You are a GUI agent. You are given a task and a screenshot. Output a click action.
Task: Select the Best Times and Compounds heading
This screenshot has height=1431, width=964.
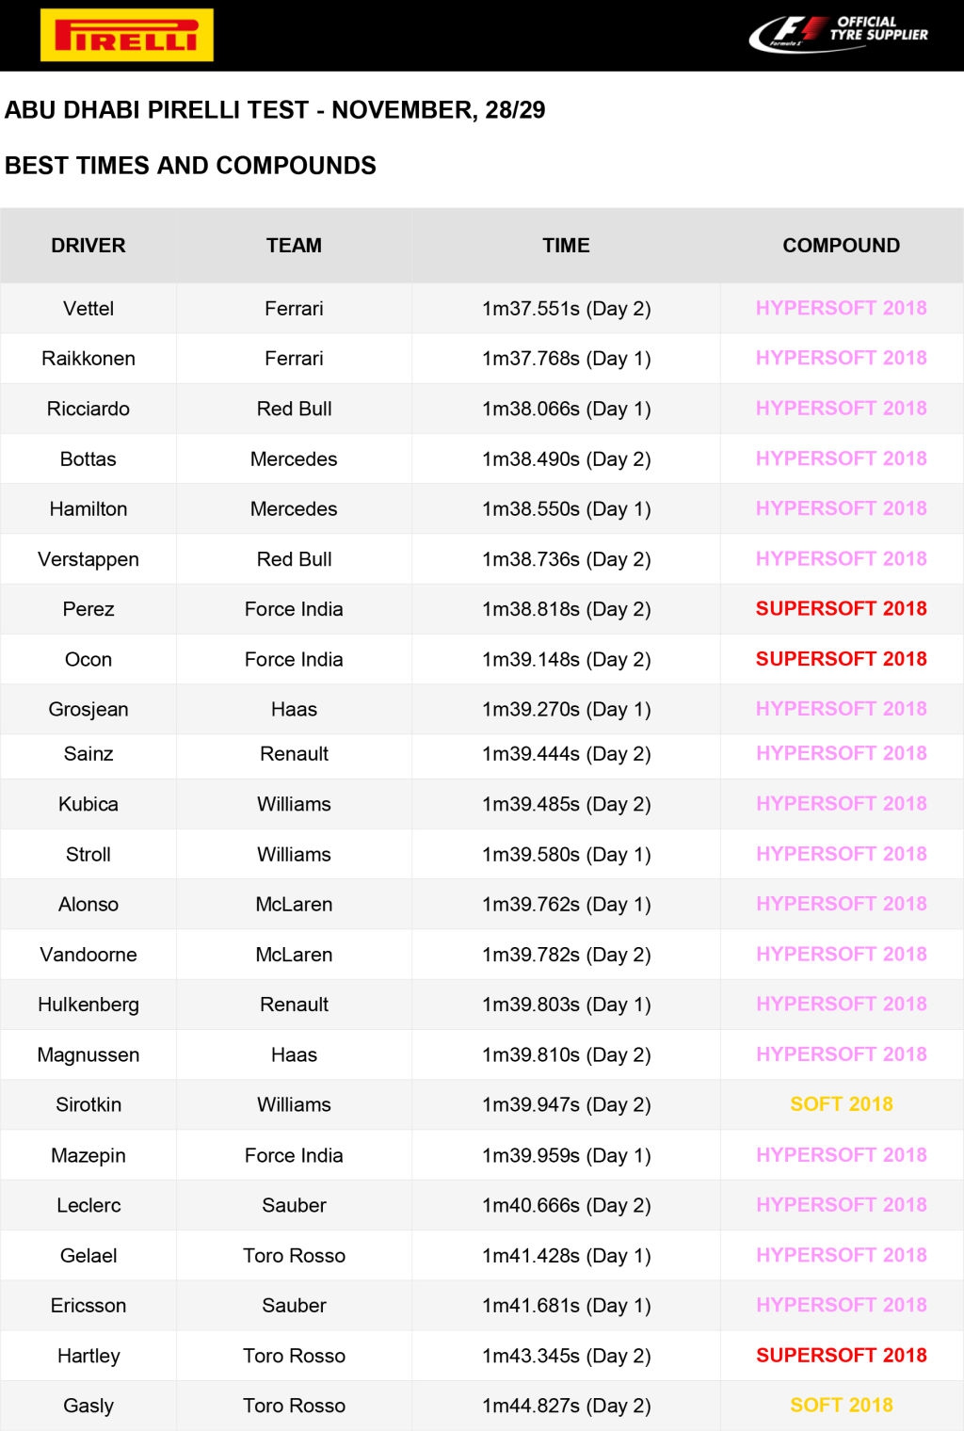tap(190, 166)
